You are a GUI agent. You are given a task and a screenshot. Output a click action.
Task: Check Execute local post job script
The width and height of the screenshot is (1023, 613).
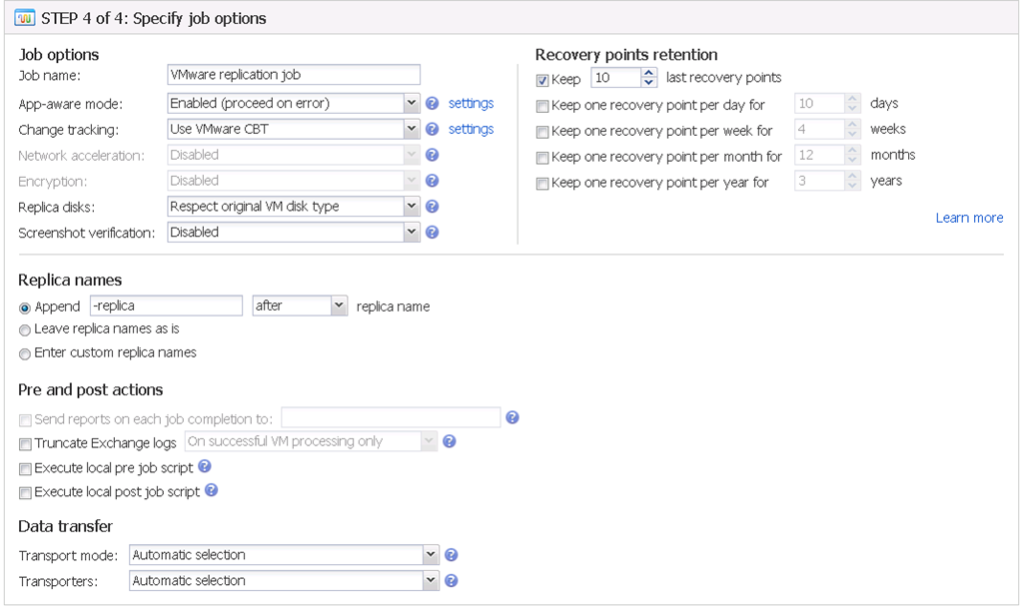(25, 493)
